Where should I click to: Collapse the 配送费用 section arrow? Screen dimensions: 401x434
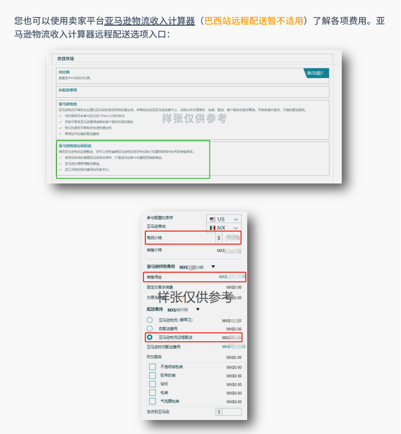pos(198,309)
